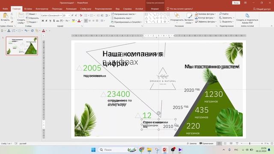The height and width of the screenshot is (154, 274).
Task: Toggle italic К formatting
Action: 46,21
